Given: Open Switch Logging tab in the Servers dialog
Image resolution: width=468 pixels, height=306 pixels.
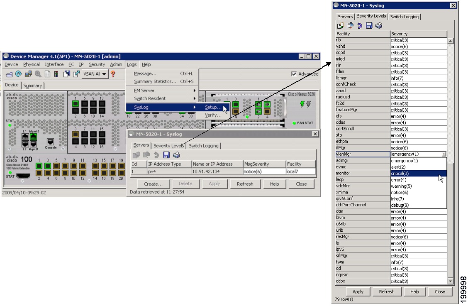Looking at the screenshot, I should click(x=204, y=146).
